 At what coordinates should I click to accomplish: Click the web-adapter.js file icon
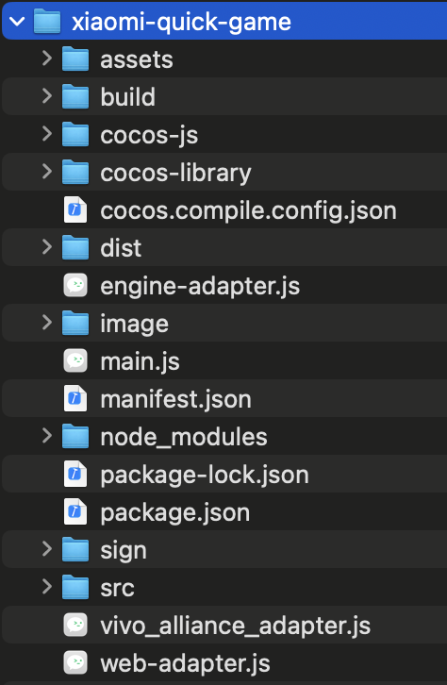75,662
